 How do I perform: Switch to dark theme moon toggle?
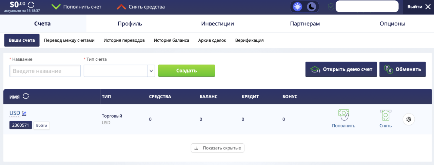pyautogui.click(x=311, y=6)
